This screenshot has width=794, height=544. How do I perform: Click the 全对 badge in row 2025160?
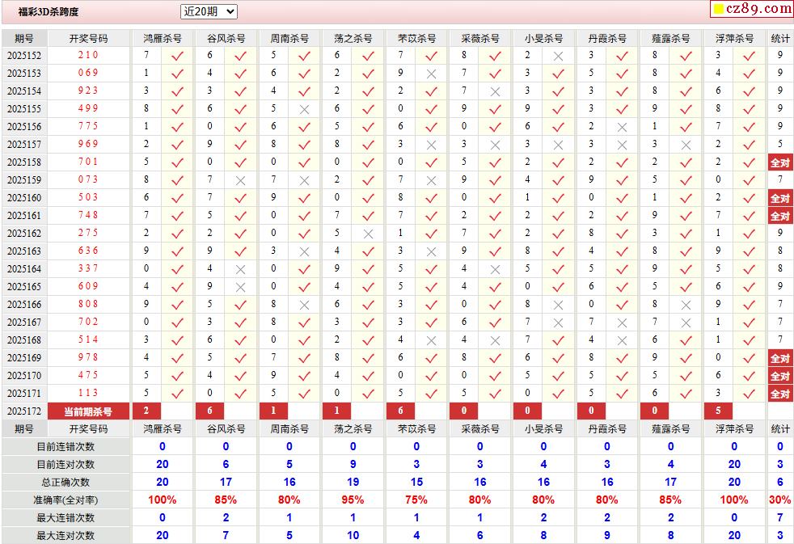tap(779, 198)
